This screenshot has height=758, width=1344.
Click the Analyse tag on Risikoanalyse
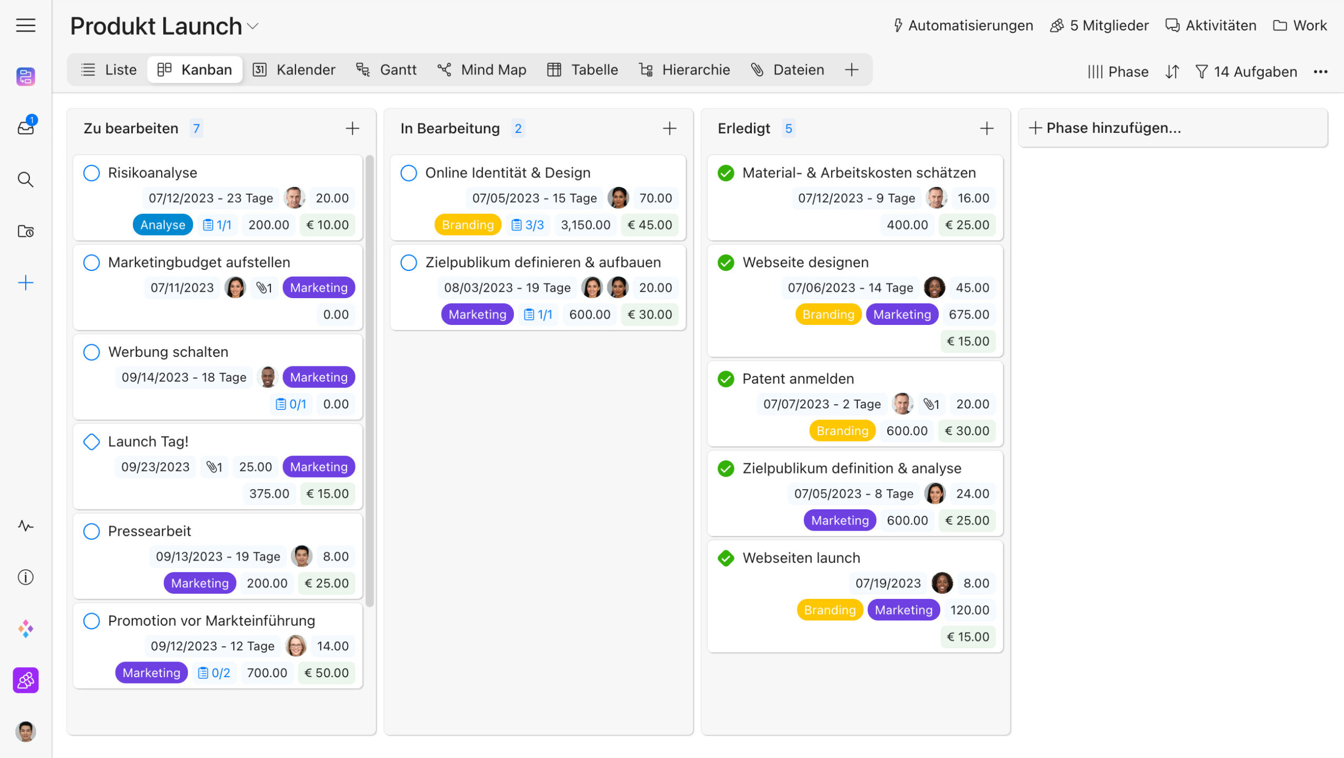[x=162, y=225]
